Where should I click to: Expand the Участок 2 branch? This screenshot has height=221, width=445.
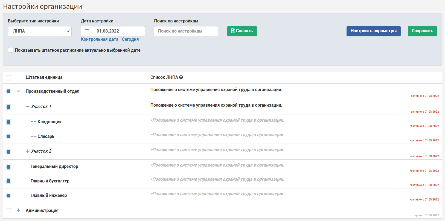coord(28,151)
